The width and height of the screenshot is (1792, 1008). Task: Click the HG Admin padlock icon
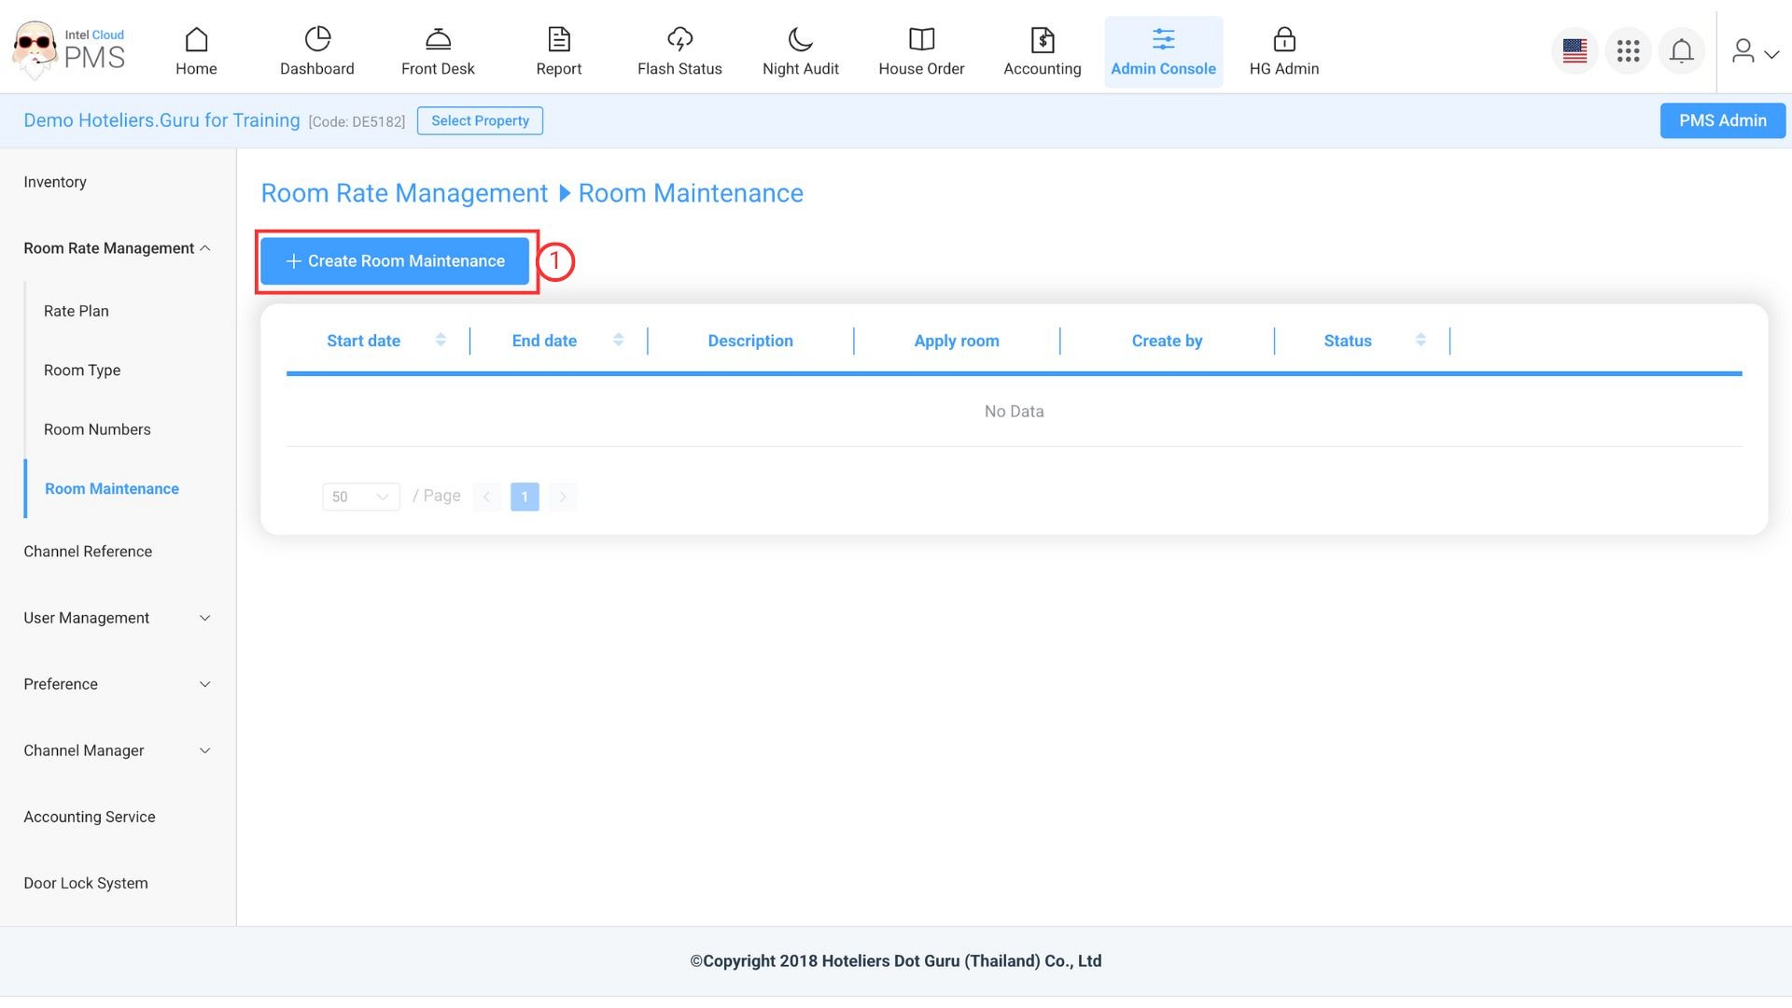tap(1284, 39)
